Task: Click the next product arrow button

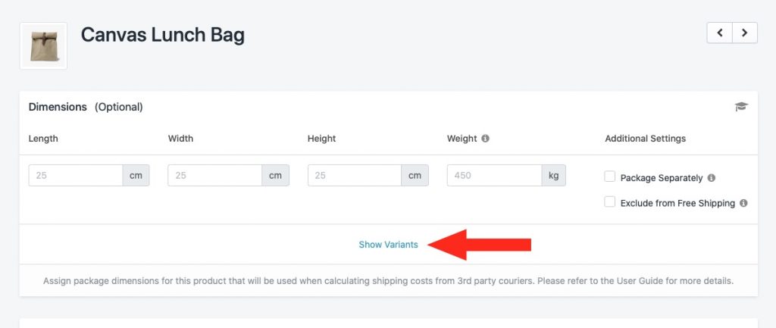Action: point(745,33)
